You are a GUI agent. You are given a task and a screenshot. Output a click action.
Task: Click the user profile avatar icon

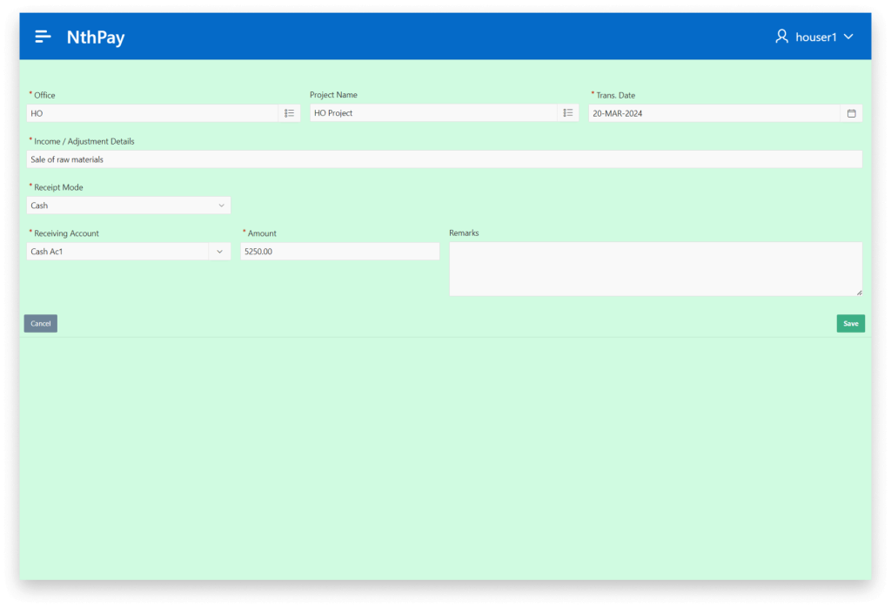pyautogui.click(x=781, y=37)
